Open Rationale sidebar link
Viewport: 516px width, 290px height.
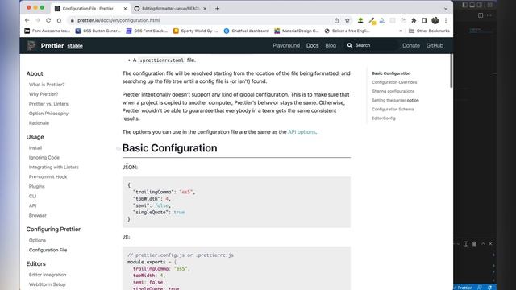[39, 123]
